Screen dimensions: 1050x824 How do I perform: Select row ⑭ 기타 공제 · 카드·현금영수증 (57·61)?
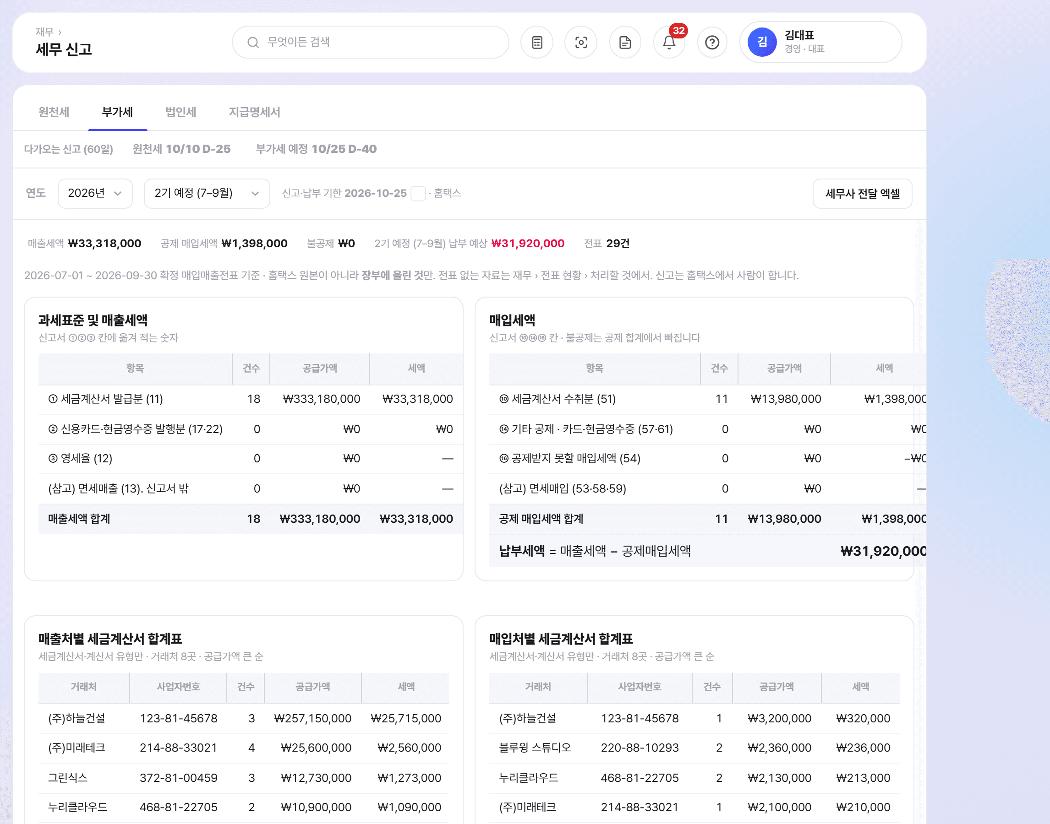[708, 429]
